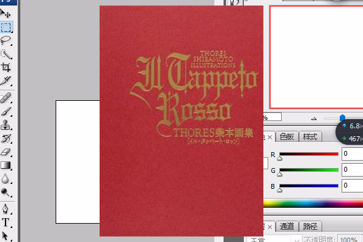Select the Rectangular Marquee tool
Viewport: 363px width, 242px height.
point(6,27)
